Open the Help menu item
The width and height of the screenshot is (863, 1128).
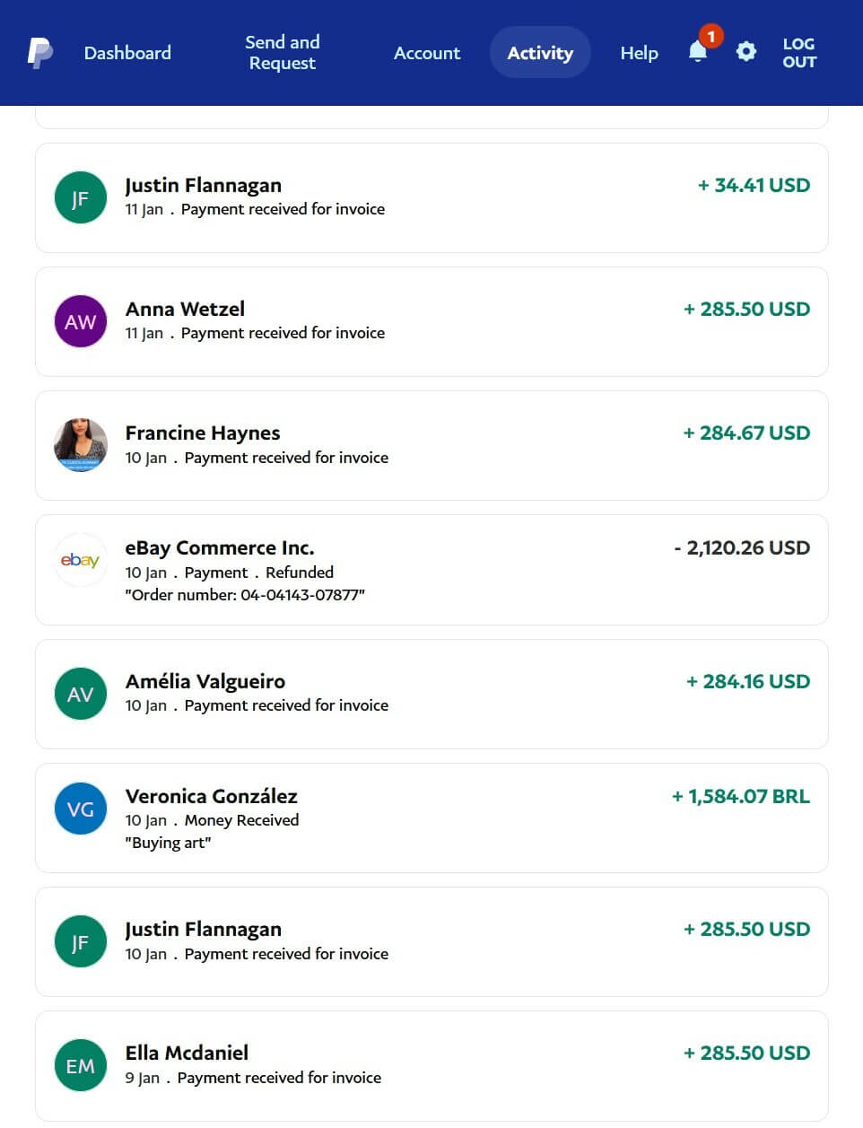coord(639,53)
